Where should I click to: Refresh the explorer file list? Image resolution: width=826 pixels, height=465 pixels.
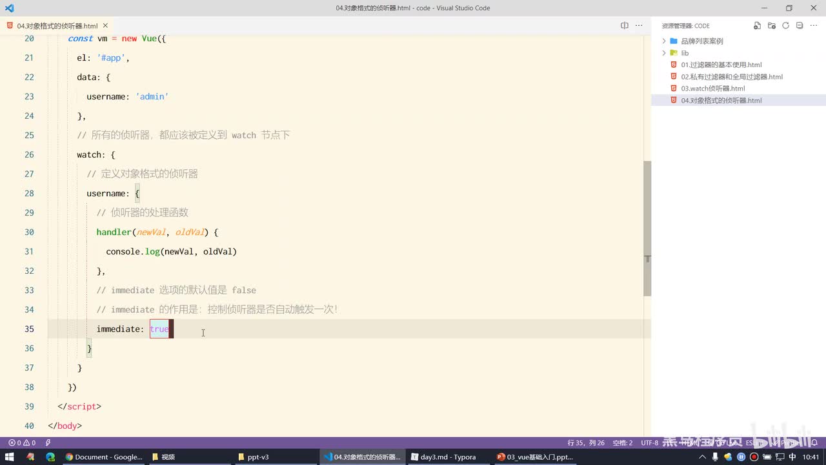point(785,26)
